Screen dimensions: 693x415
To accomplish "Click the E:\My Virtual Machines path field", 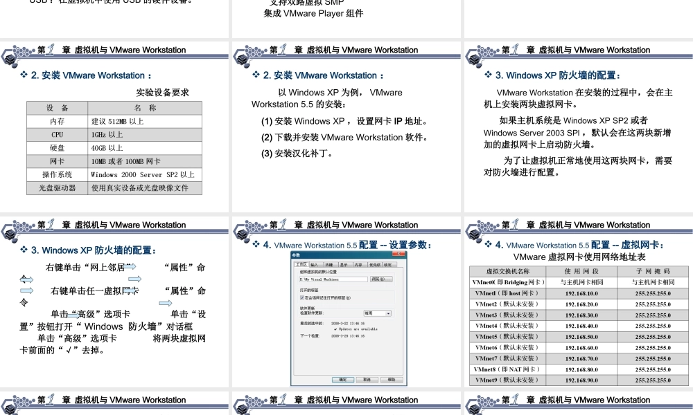I will pos(333,279).
